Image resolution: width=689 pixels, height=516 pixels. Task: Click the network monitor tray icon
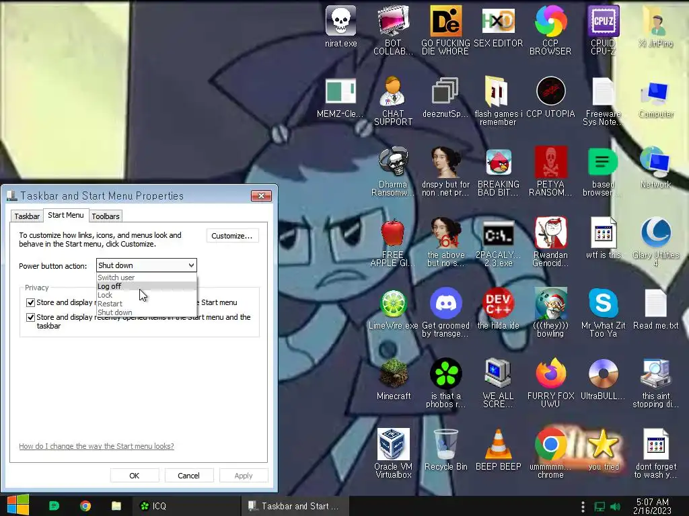click(600, 507)
